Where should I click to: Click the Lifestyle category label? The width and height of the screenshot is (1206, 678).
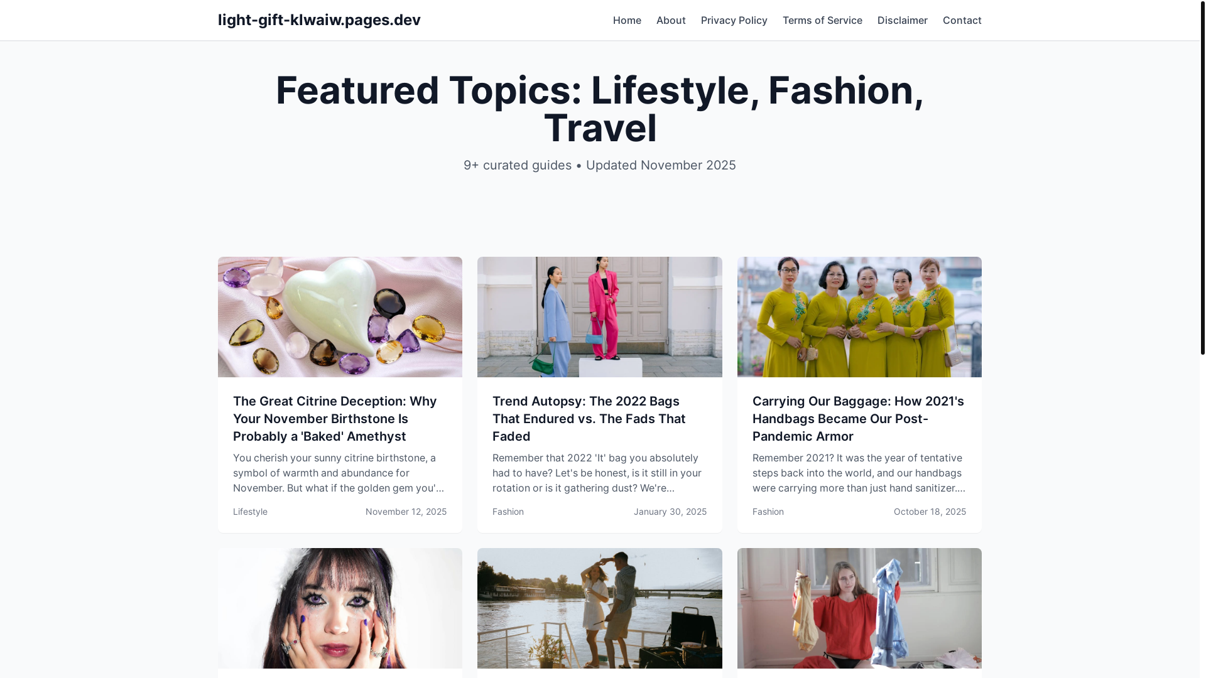(x=250, y=512)
